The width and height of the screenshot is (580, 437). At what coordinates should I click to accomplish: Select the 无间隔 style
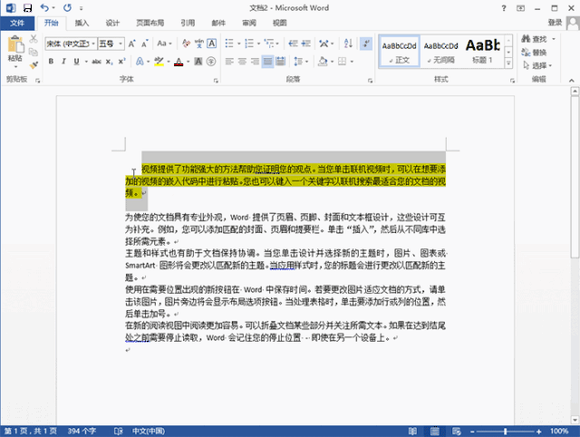(x=441, y=52)
